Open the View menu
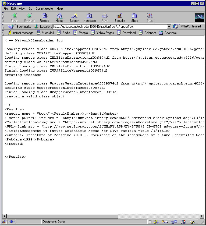This screenshot has width=206, height=226. pyautogui.click(x=22, y=9)
